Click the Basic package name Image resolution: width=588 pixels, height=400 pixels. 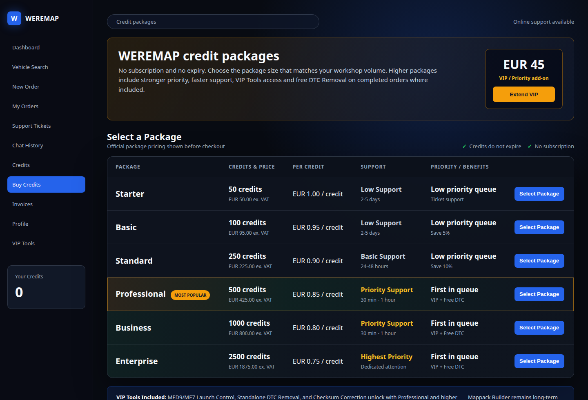coord(126,227)
